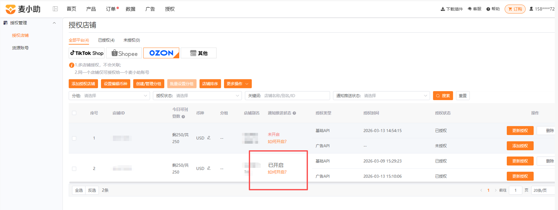Select 货源账号 in sidebar

pos(20,48)
